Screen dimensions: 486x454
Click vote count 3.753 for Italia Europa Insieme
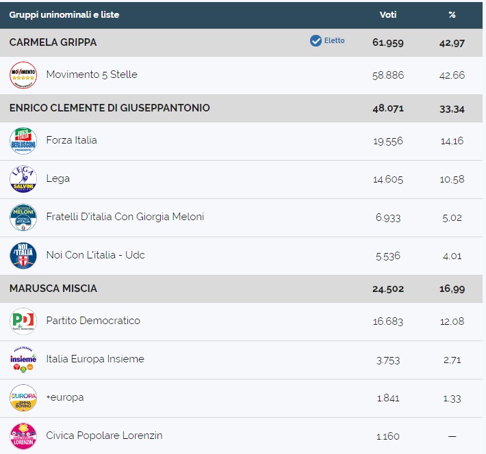(x=388, y=360)
